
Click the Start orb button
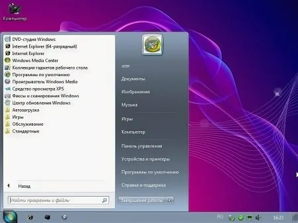(x=10, y=217)
